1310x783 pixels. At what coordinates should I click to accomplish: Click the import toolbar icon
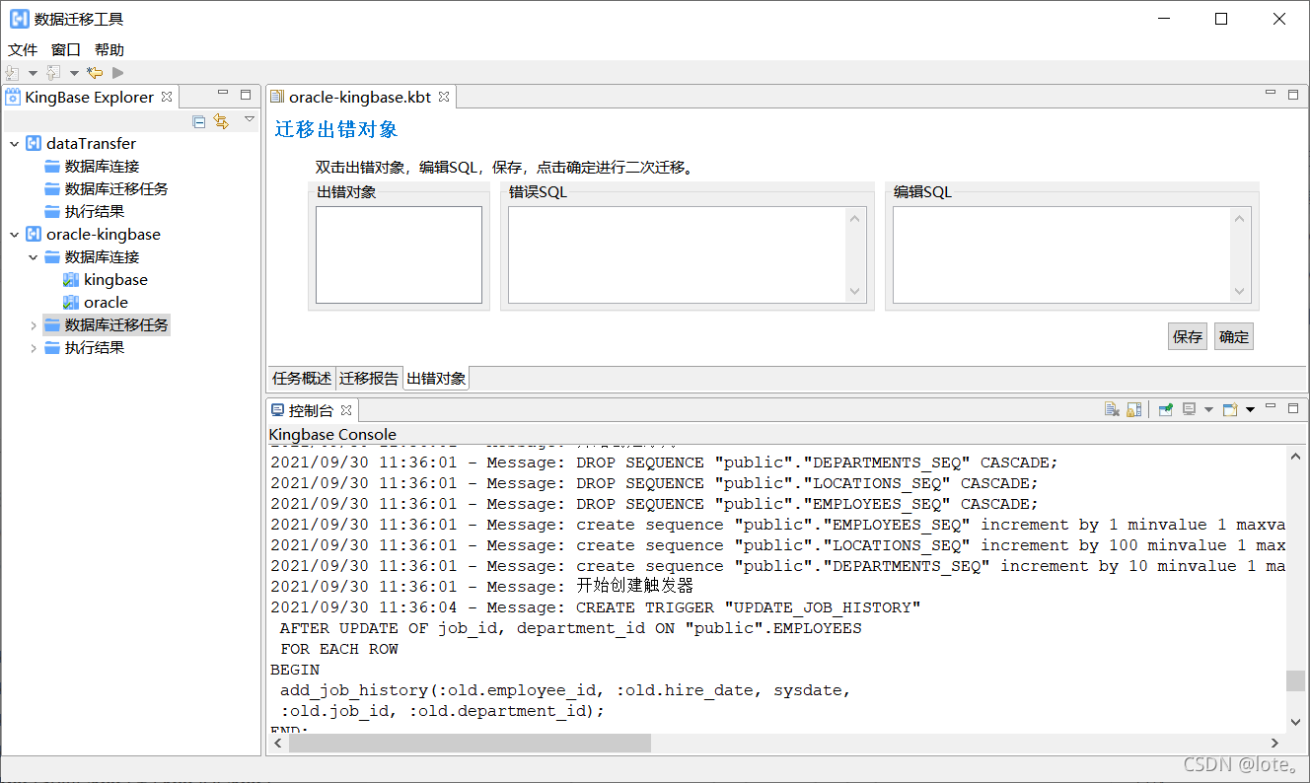(x=13, y=73)
